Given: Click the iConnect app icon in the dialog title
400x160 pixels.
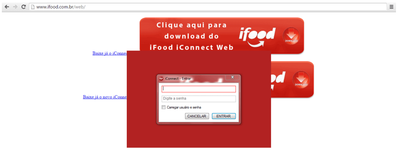Looking at the screenshot, I should 161,79.
